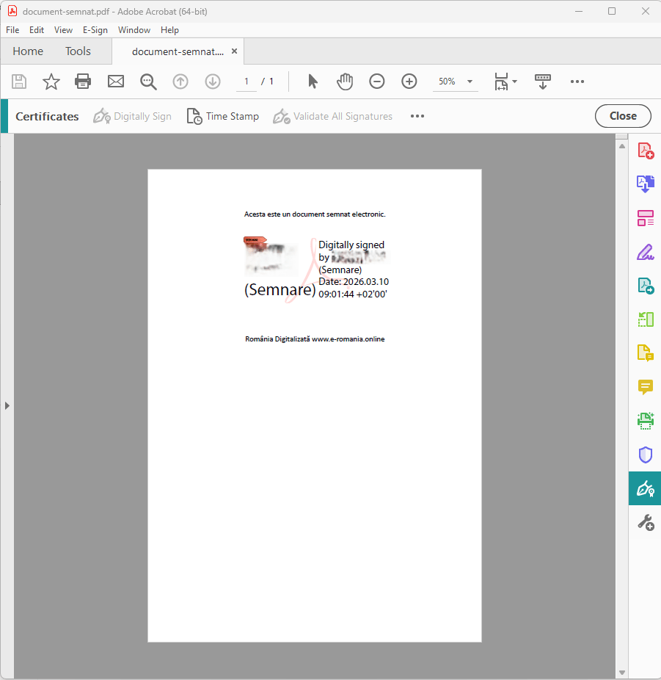Screen dimensions: 661x680
Task: Zoom out with the minus icon
Action: [x=377, y=82]
